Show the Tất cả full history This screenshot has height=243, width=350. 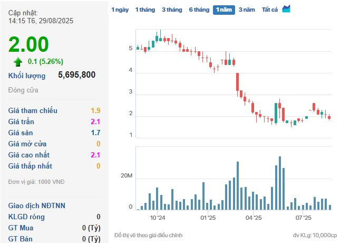(x=270, y=10)
